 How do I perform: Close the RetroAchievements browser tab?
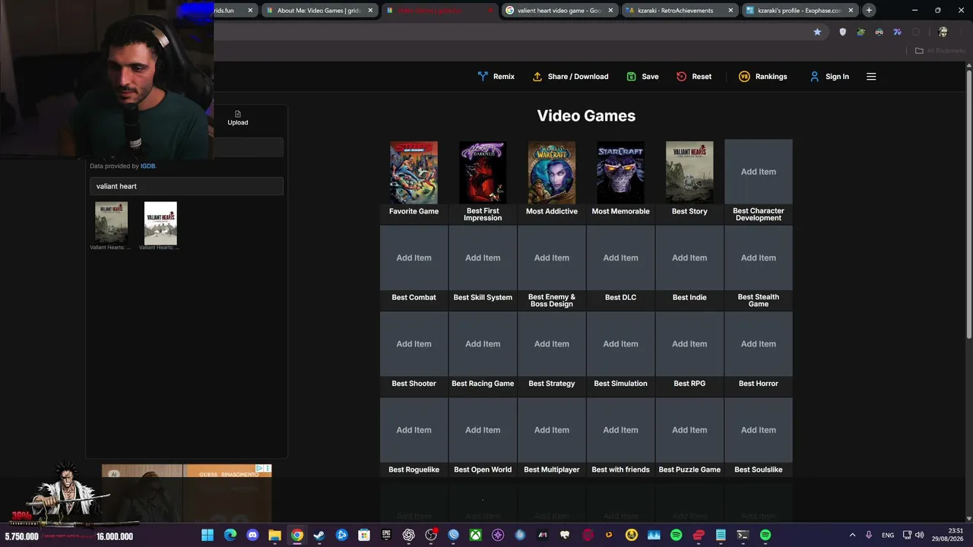point(731,11)
